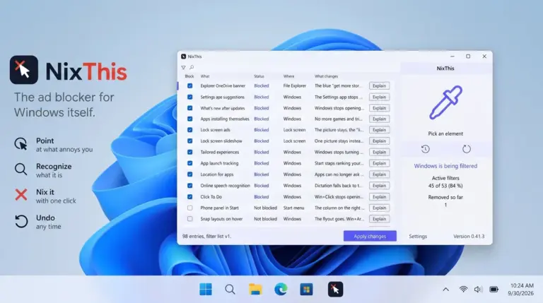Viewport: 543px width, 303px height.
Task: Toggle Apps installing themselves checkbox
Action: coord(189,119)
